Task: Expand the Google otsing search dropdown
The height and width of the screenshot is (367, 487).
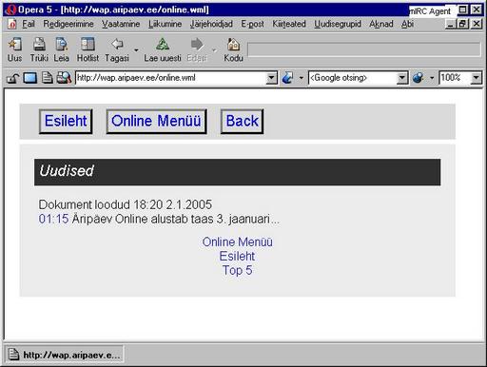Action: coord(402,78)
